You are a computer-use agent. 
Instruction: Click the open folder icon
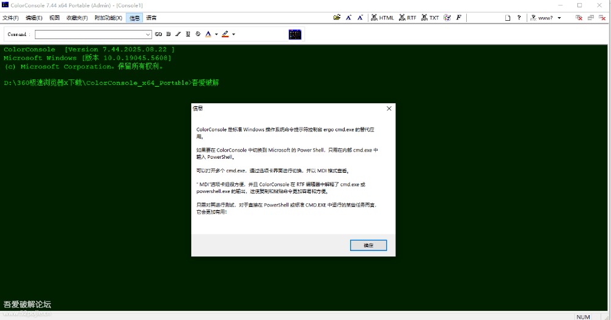pyautogui.click(x=337, y=18)
